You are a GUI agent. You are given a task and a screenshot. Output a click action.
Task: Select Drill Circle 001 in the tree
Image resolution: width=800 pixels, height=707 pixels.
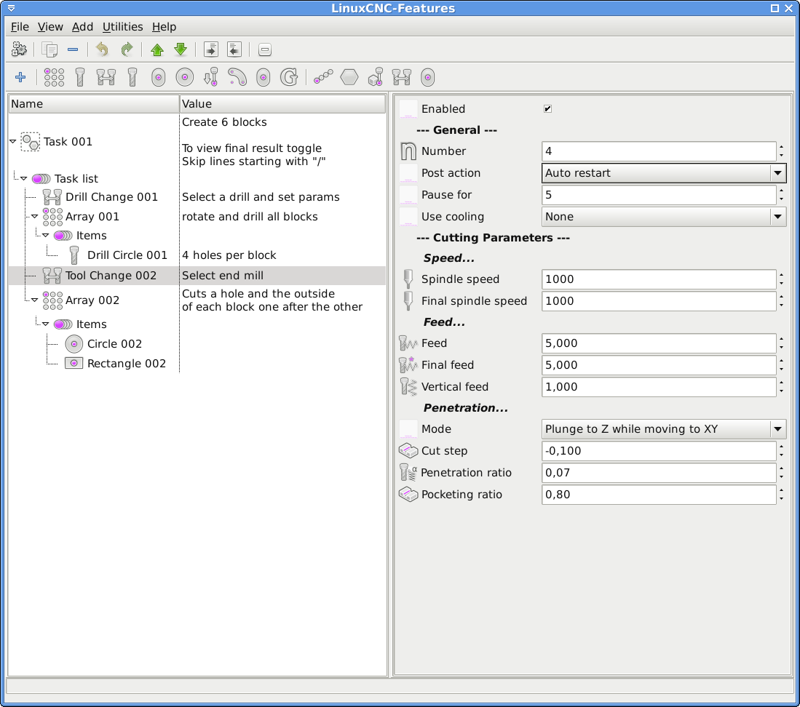(127, 255)
